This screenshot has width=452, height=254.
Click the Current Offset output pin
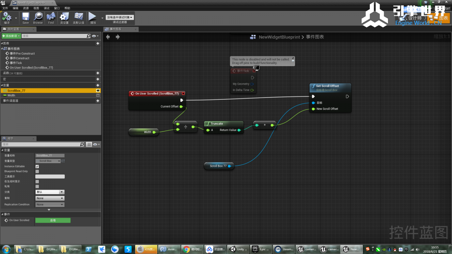click(181, 106)
